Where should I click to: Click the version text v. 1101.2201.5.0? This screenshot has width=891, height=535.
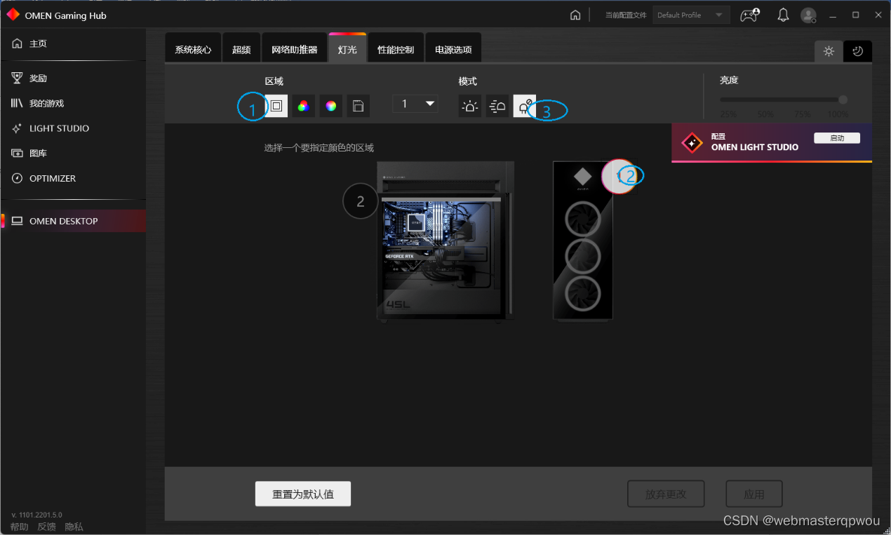pos(36,515)
